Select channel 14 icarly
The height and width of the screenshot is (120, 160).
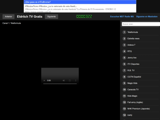140,115
